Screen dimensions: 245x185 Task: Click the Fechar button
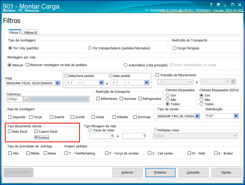click(x=226, y=173)
